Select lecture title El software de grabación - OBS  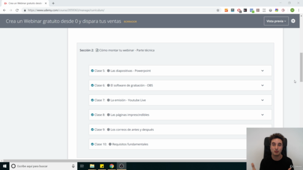point(132,85)
